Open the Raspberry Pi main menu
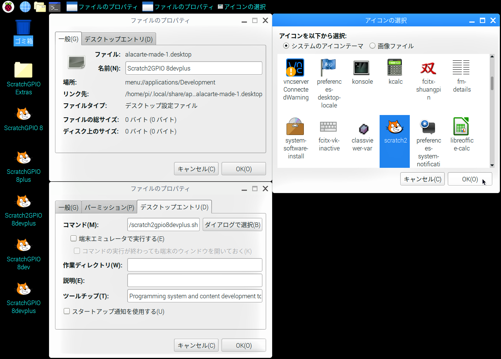Image resolution: width=501 pixels, height=359 pixels. 8,6
